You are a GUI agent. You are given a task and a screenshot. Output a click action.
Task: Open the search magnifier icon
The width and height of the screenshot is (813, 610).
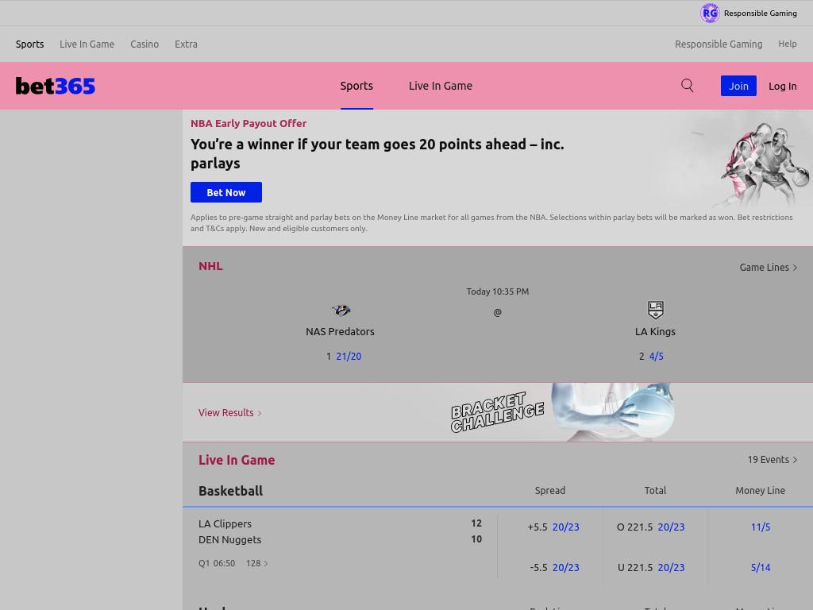pos(687,86)
